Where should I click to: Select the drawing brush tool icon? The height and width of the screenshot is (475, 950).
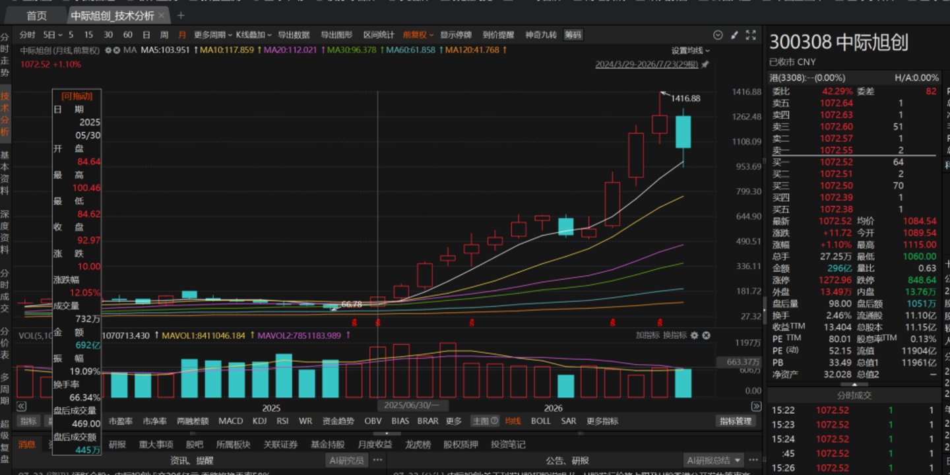[734, 35]
